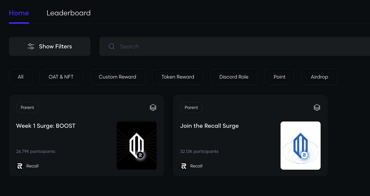Select the All filter chip
Screen dimensions: 370x196
(21, 77)
